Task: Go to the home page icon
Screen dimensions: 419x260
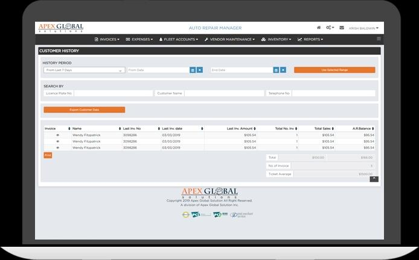Action: [319, 28]
